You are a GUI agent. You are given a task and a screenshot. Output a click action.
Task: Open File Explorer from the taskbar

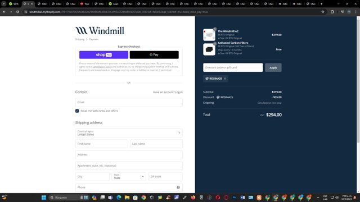point(127,198)
